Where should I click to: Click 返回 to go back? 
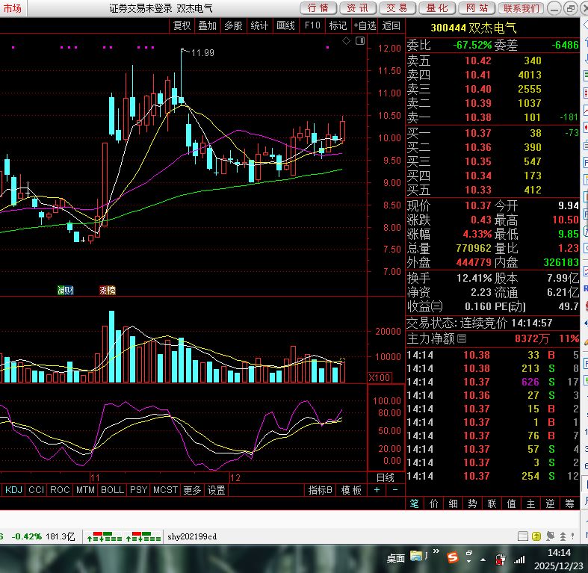(x=391, y=25)
